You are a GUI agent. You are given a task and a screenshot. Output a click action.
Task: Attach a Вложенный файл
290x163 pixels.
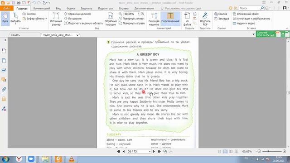coord(246,14)
